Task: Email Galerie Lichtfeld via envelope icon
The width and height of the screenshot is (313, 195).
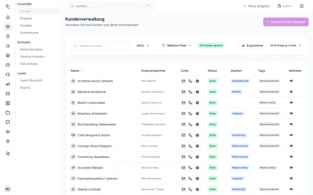Action: [x=183, y=189]
